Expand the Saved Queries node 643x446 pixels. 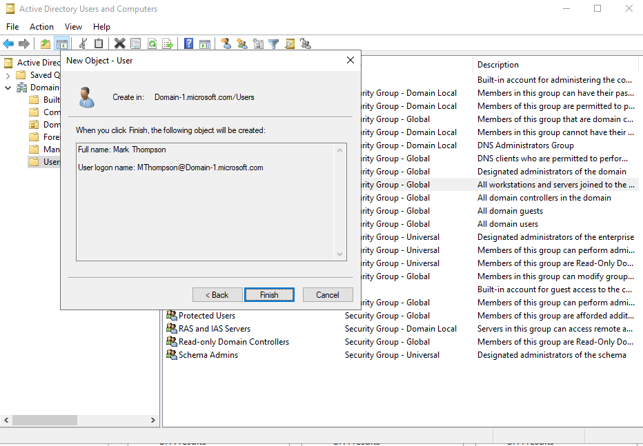click(9, 74)
